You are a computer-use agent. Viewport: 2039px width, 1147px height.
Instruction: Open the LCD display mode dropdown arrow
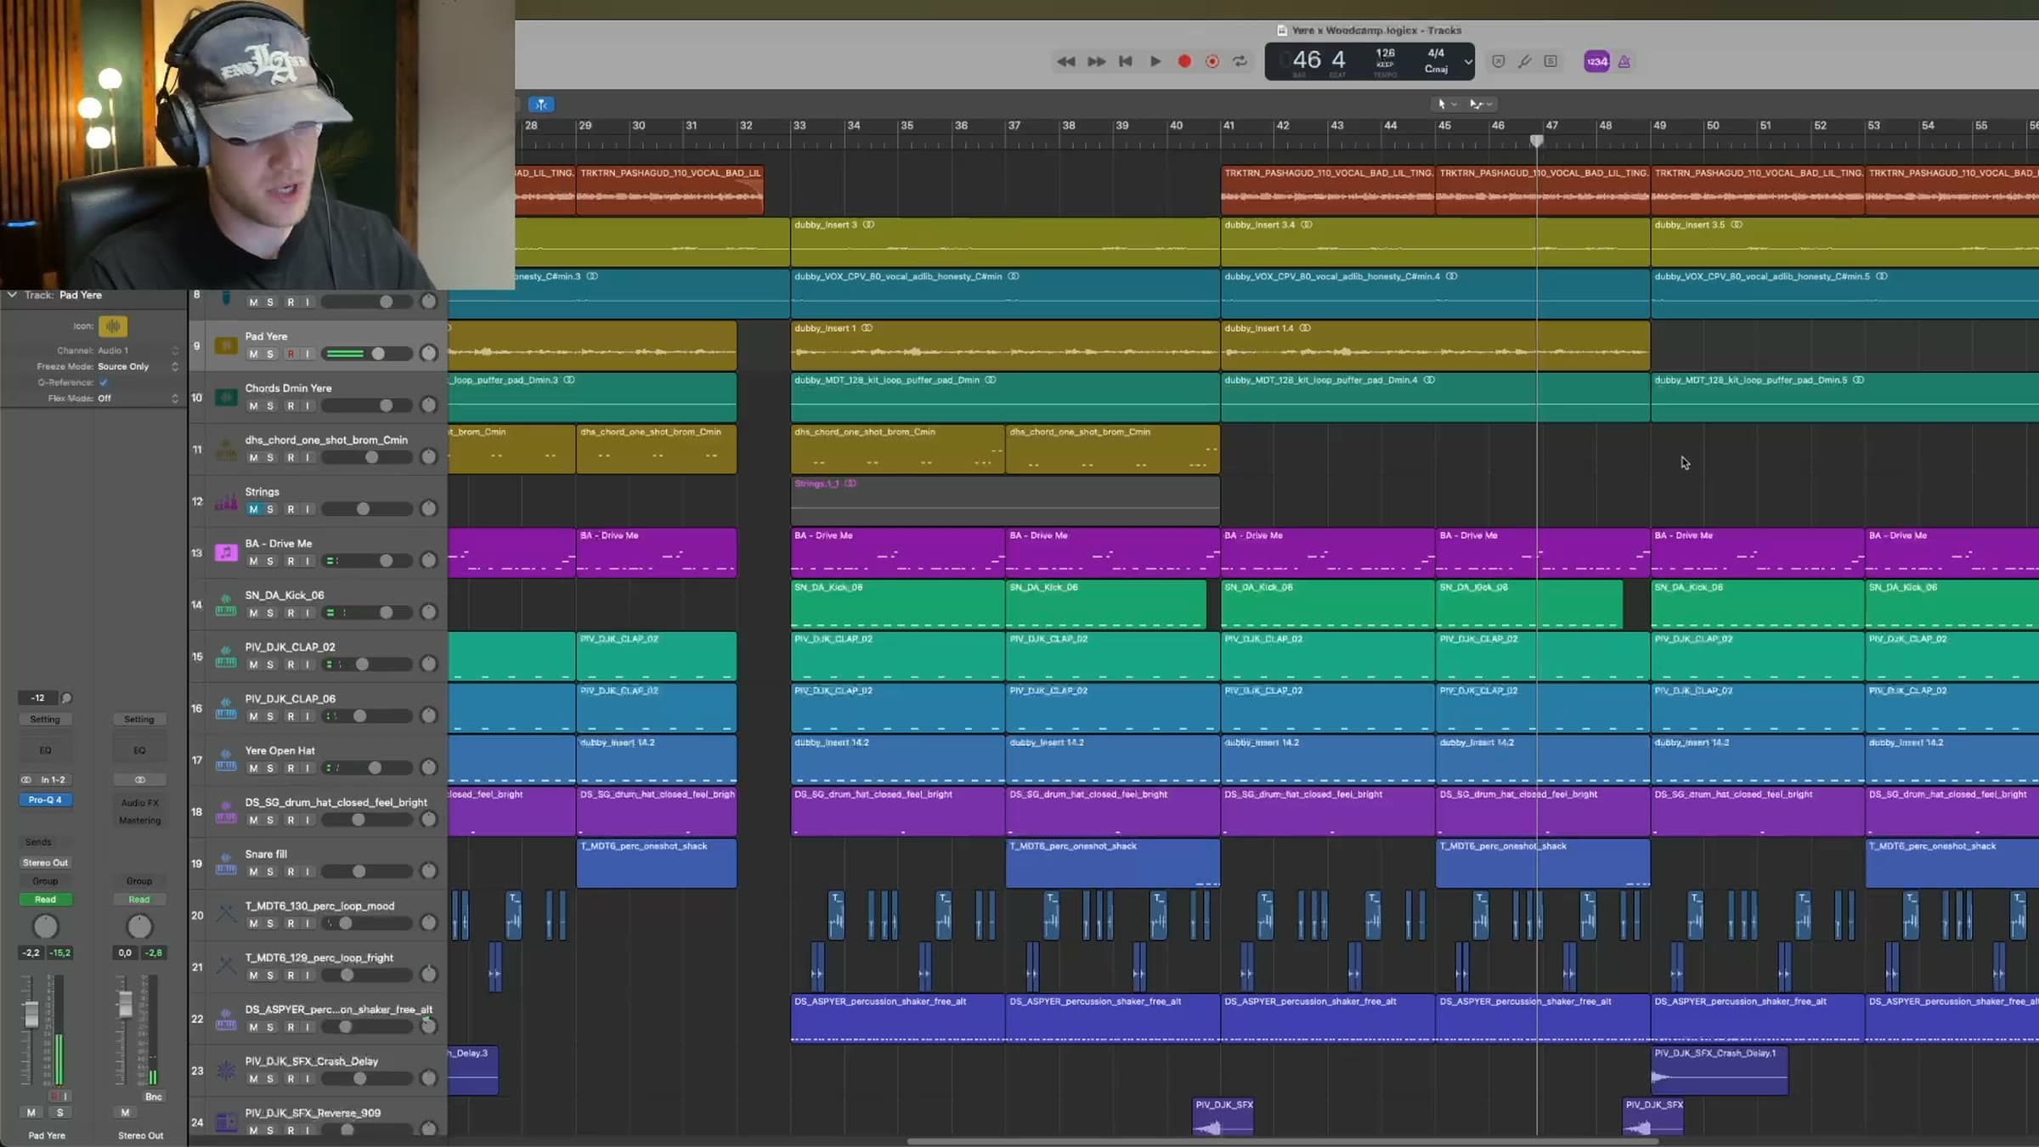[x=1467, y=62]
